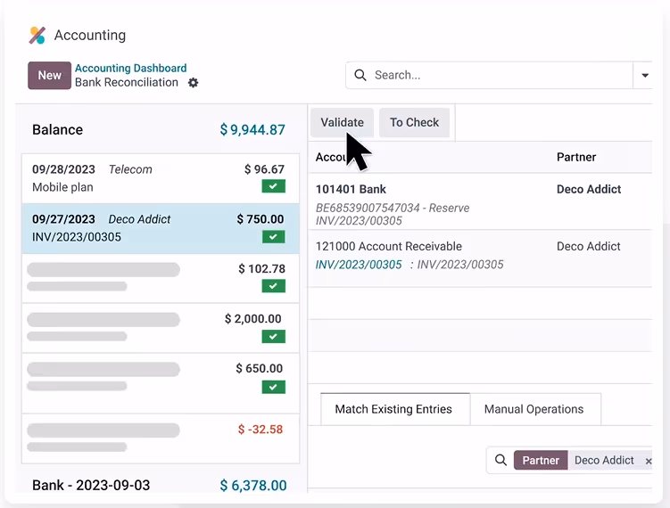Click the green check on $102.78 line
Image resolution: width=670 pixels, height=508 pixels.
point(274,286)
